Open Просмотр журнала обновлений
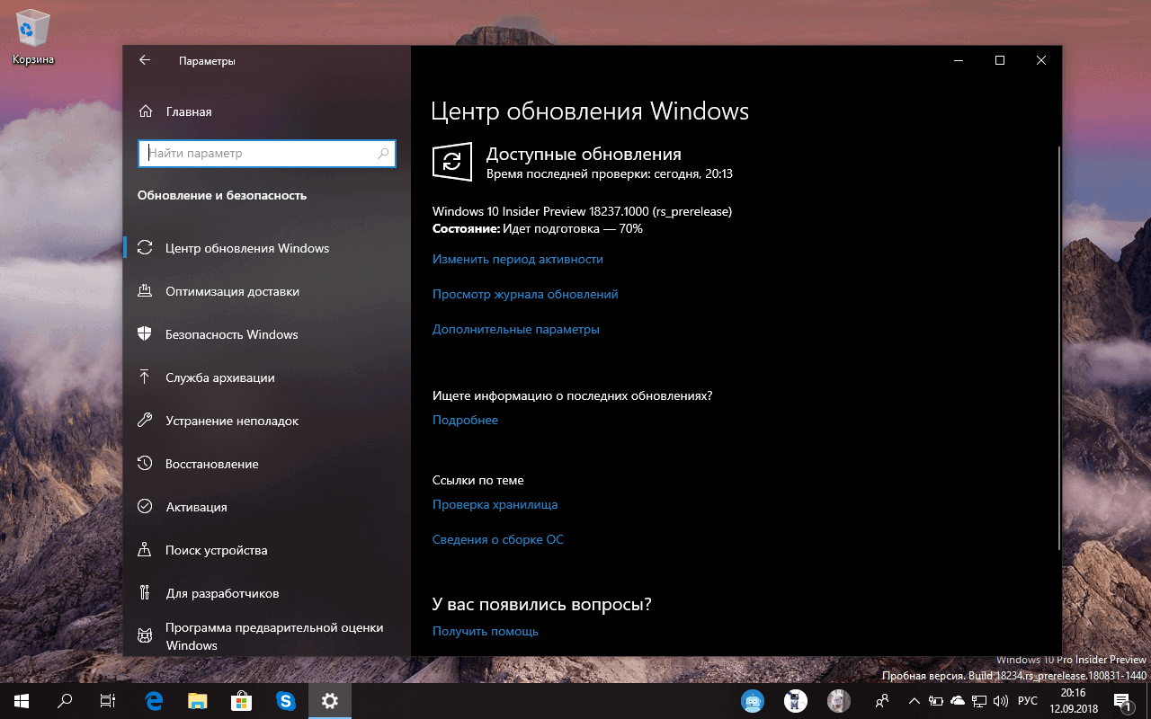 (524, 294)
